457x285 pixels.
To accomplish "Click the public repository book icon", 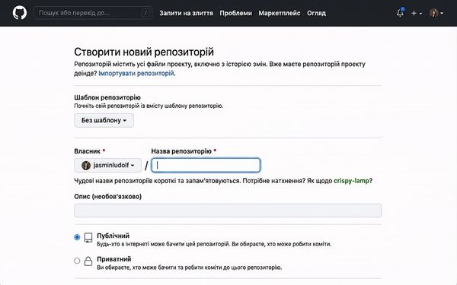I will click(88, 238).
